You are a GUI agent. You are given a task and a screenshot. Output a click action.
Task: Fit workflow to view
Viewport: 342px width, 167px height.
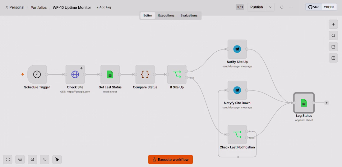pyautogui.click(x=8, y=160)
